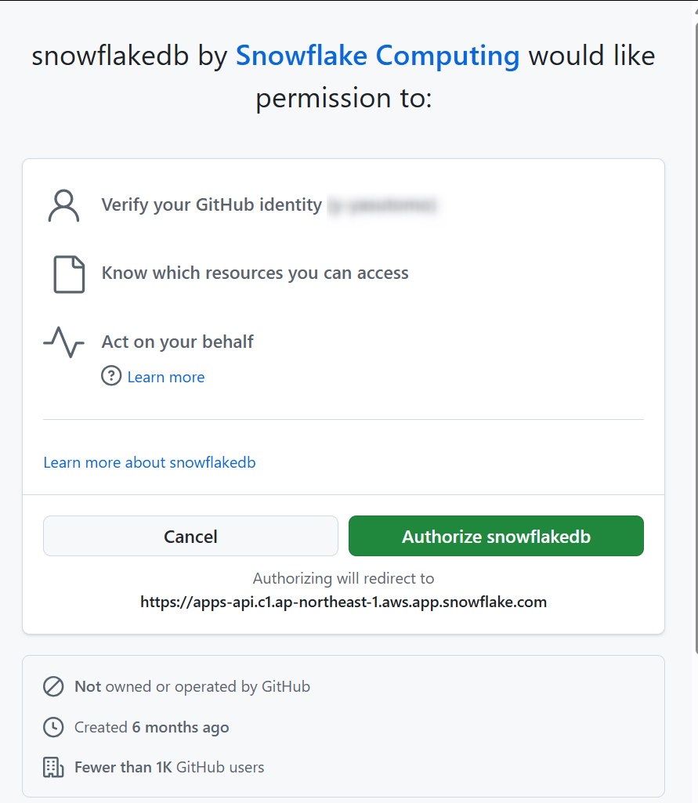The image size is (698, 803).
Task: Click the redirect URL text
Action: pyautogui.click(x=344, y=602)
